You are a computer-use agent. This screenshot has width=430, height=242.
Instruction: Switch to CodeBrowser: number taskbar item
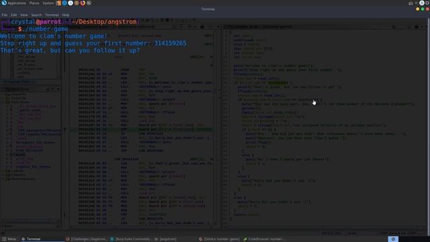pos(264,239)
